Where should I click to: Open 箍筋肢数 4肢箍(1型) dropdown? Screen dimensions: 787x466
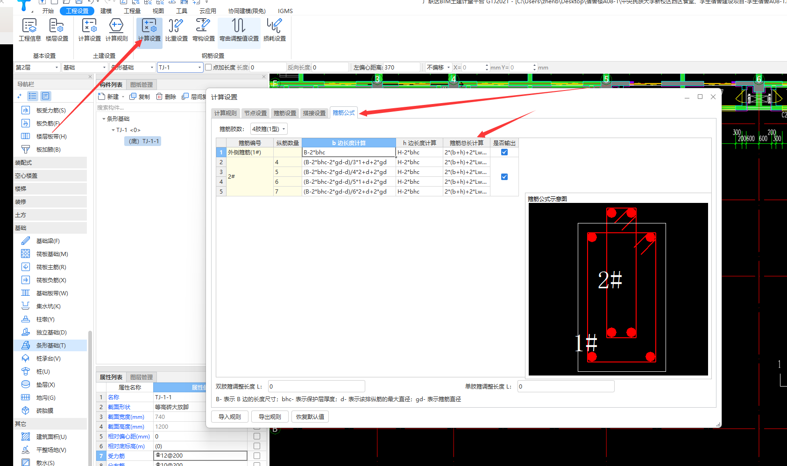[269, 129]
